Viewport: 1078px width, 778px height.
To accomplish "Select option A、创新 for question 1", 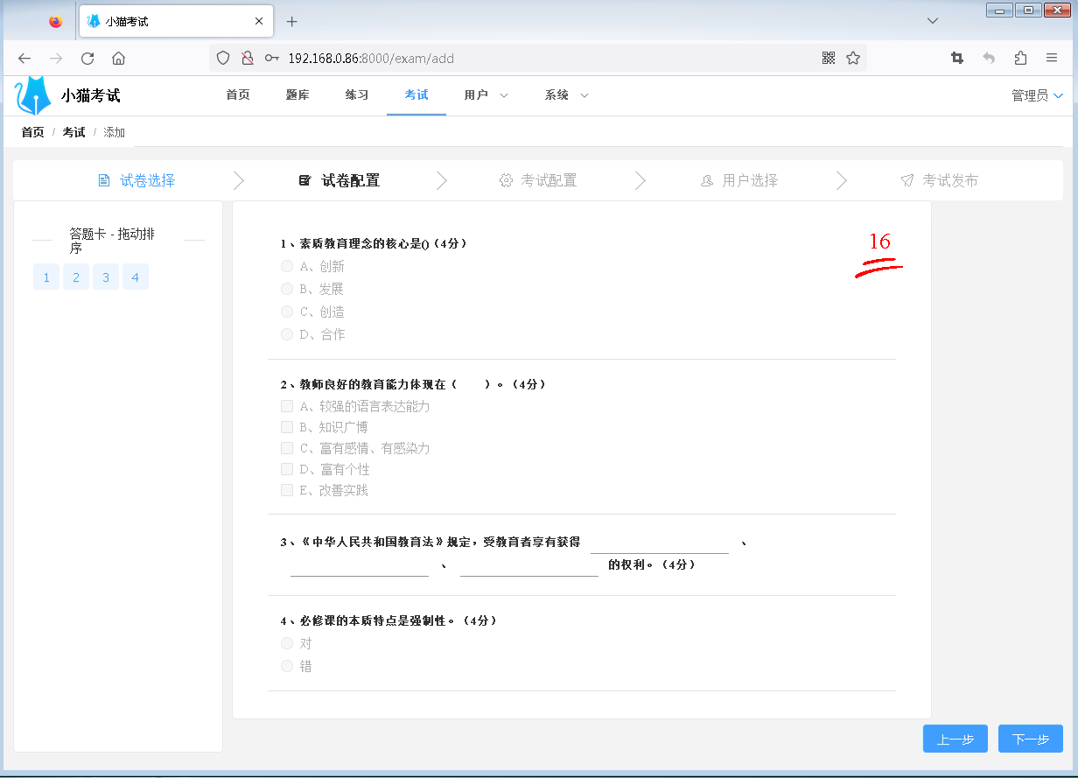I will pyautogui.click(x=287, y=266).
